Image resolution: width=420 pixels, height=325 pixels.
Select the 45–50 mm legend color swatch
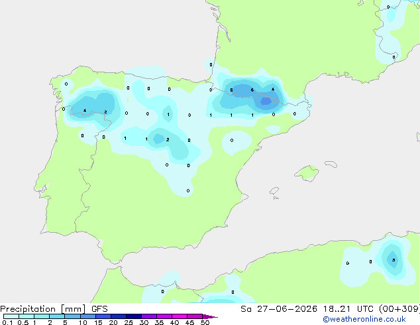pos(195,316)
